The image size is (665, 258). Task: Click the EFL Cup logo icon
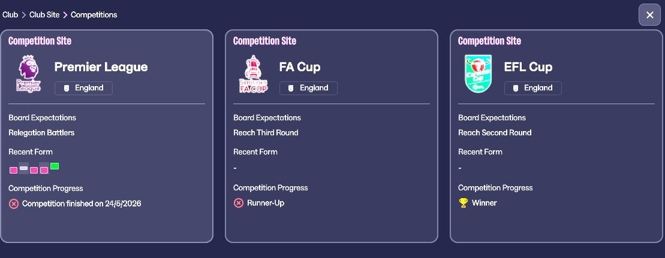pyautogui.click(x=477, y=74)
